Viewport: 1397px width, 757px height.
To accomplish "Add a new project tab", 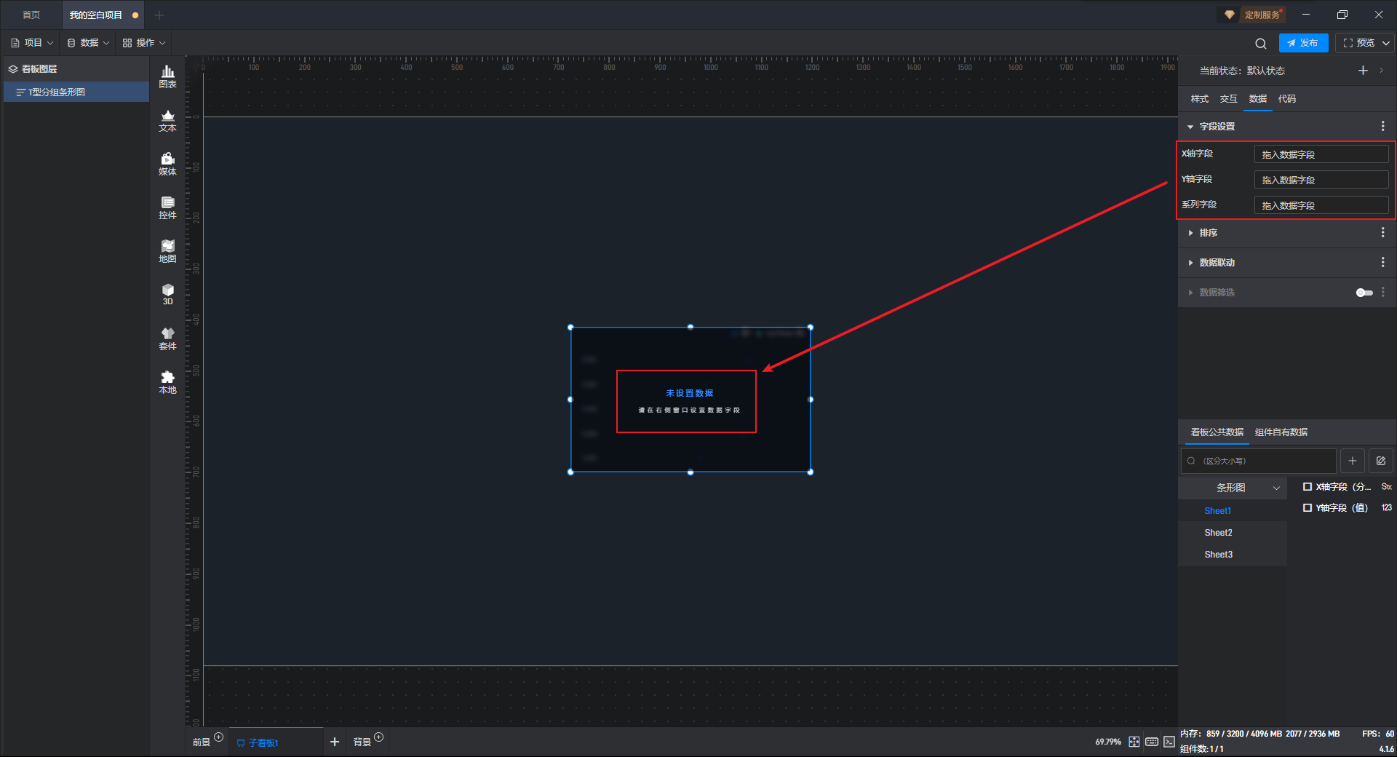I will click(159, 15).
